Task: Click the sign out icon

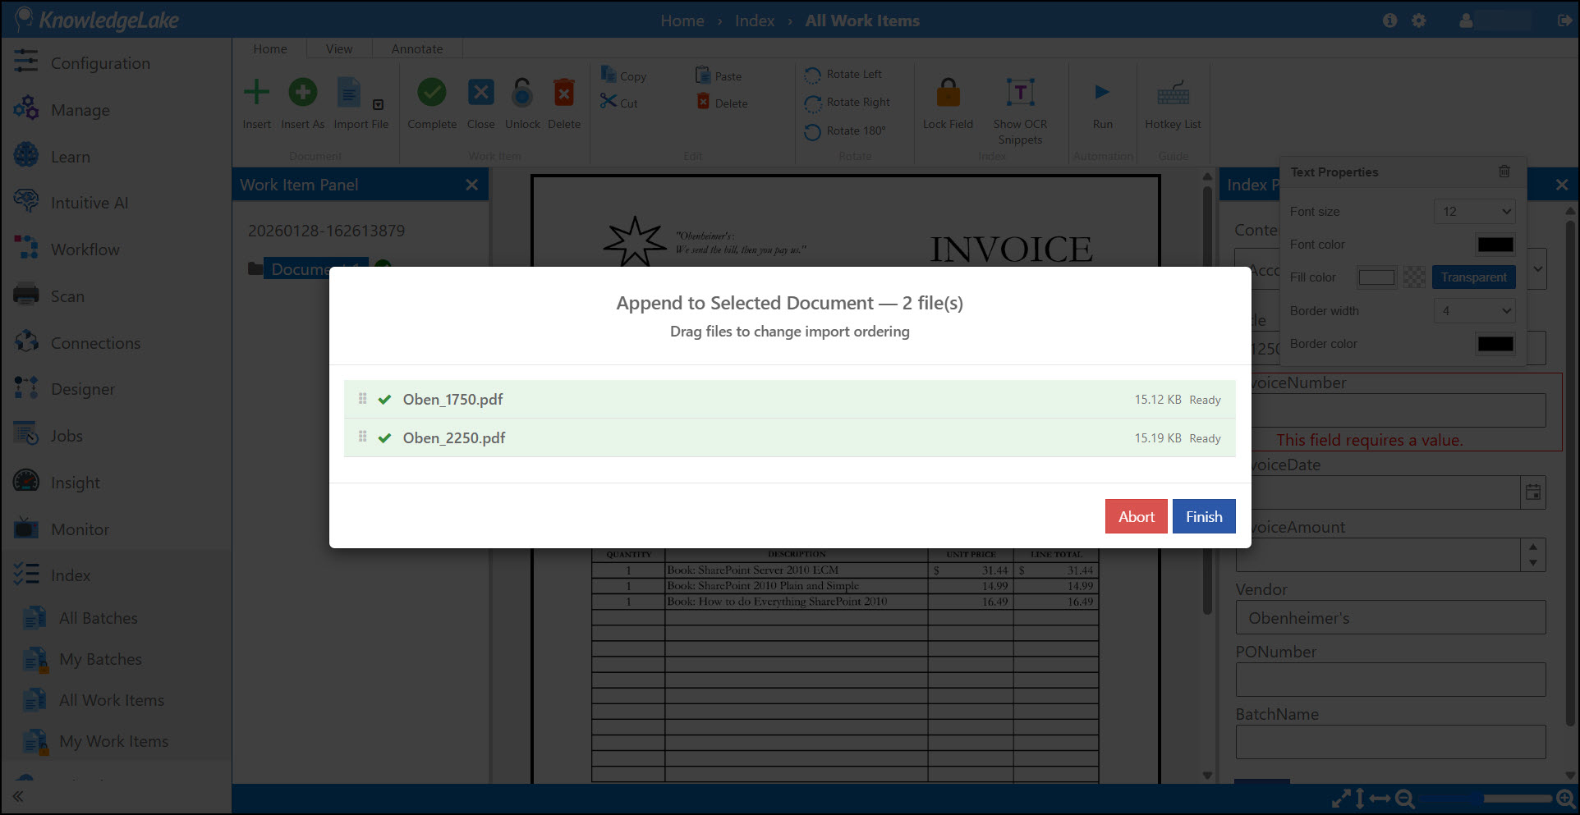Action: [1564, 21]
